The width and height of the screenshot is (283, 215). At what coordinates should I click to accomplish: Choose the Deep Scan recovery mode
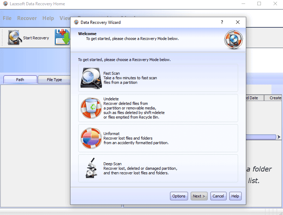158,168
